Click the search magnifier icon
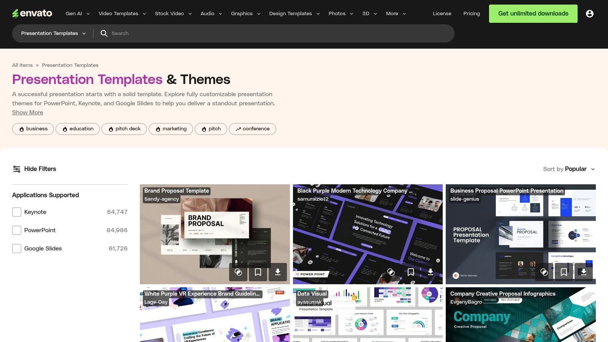Screen dimensions: 608x342 [x=104, y=33]
